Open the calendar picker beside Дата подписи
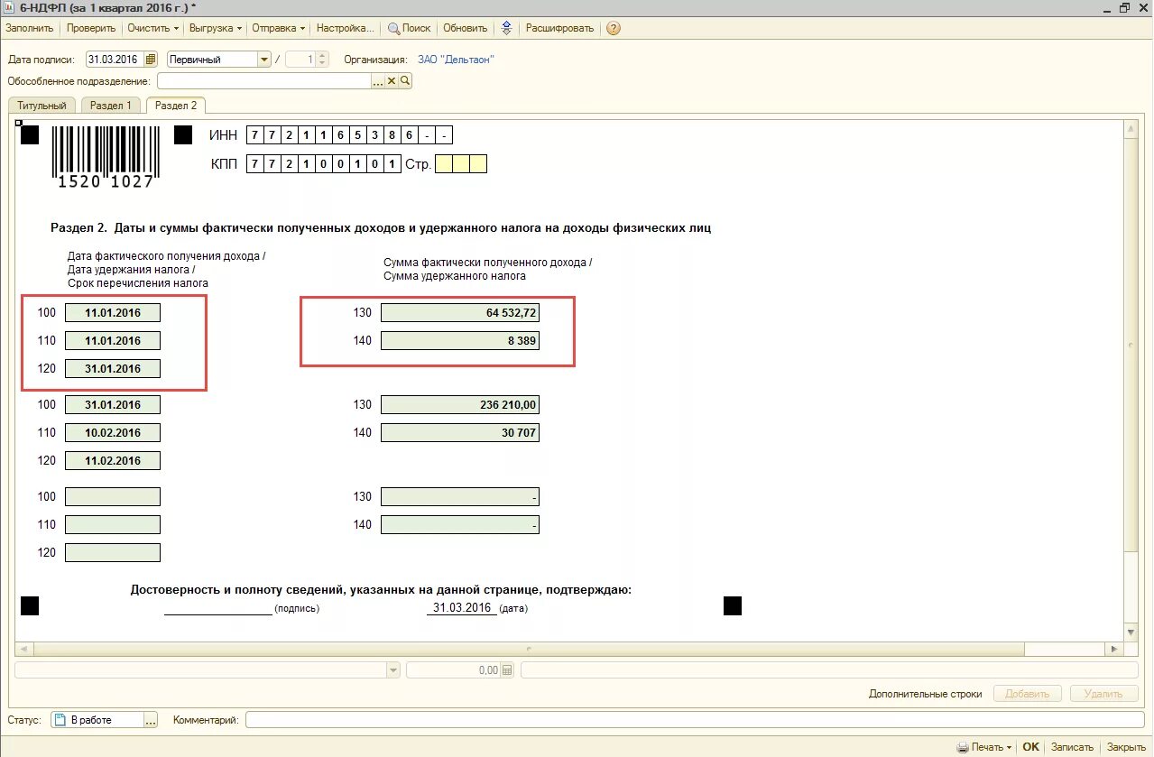This screenshot has height=757, width=1154. point(151,60)
